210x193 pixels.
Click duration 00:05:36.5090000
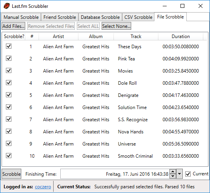point(181,144)
